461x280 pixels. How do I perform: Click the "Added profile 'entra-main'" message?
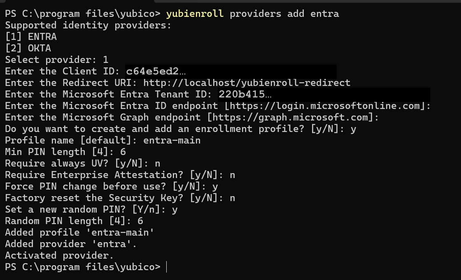[79, 233]
